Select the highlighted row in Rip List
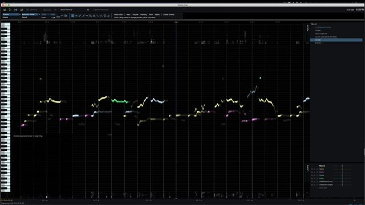Viewport: 365px width, 205px height. pyautogui.click(x=336, y=40)
